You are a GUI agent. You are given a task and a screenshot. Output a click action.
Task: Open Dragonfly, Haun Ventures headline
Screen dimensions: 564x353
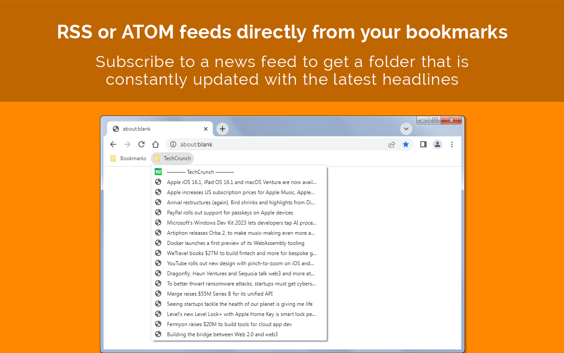tap(239, 274)
